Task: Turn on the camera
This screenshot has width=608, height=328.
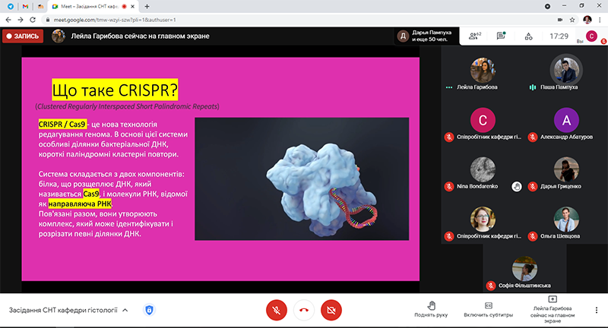Action: pyautogui.click(x=330, y=310)
